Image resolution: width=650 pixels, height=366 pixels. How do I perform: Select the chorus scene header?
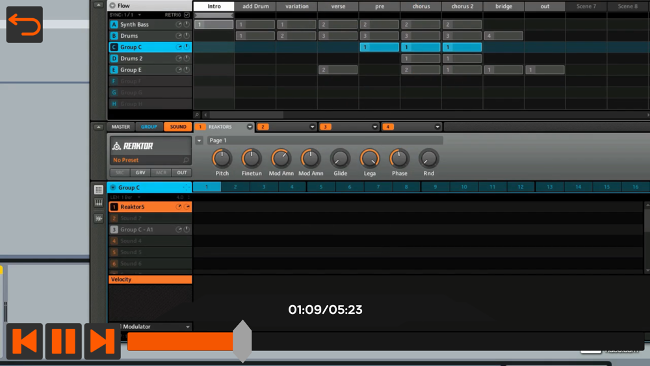point(421,7)
